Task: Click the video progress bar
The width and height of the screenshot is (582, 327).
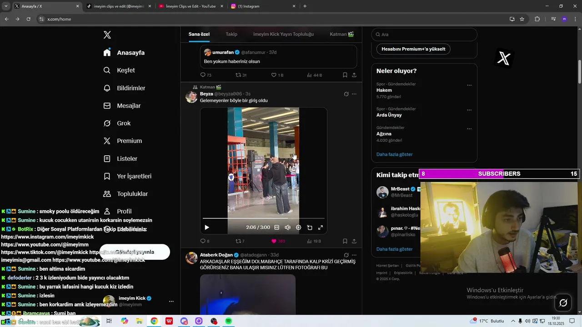Action: pyautogui.click(x=264, y=218)
